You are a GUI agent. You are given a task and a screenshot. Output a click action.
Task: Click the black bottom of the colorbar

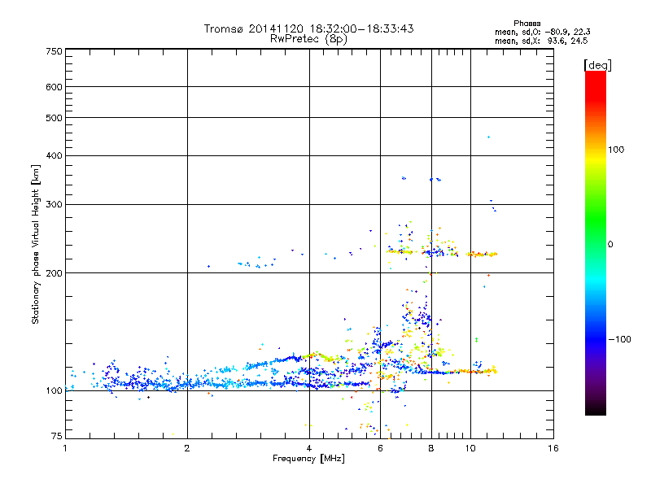pyautogui.click(x=596, y=409)
